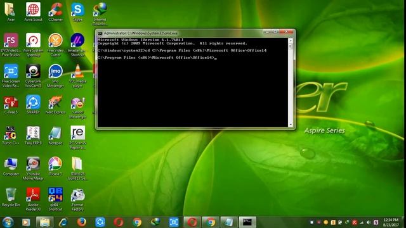406x228 pixels.
Task: Click Avira System Speedup shortcut
Action: point(33,45)
